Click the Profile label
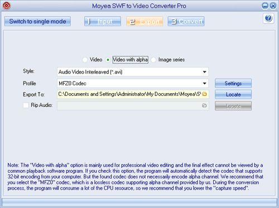 click(30, 83)
